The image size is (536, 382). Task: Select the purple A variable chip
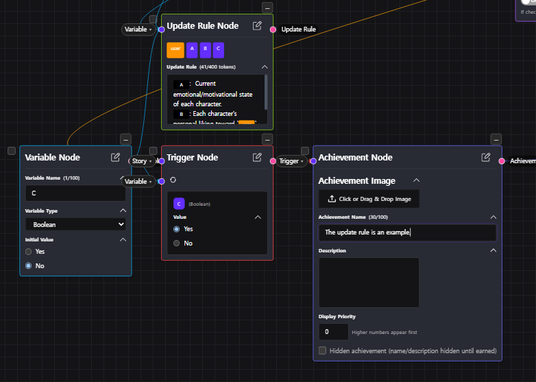[192, 50]
